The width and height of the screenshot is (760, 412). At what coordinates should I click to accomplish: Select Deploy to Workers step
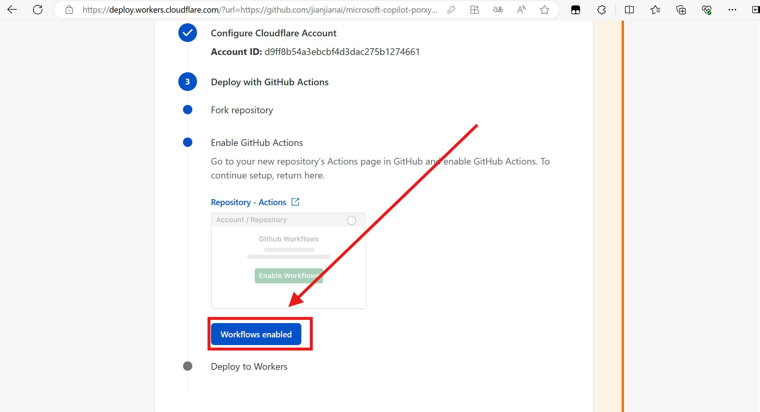click(249, 366)
